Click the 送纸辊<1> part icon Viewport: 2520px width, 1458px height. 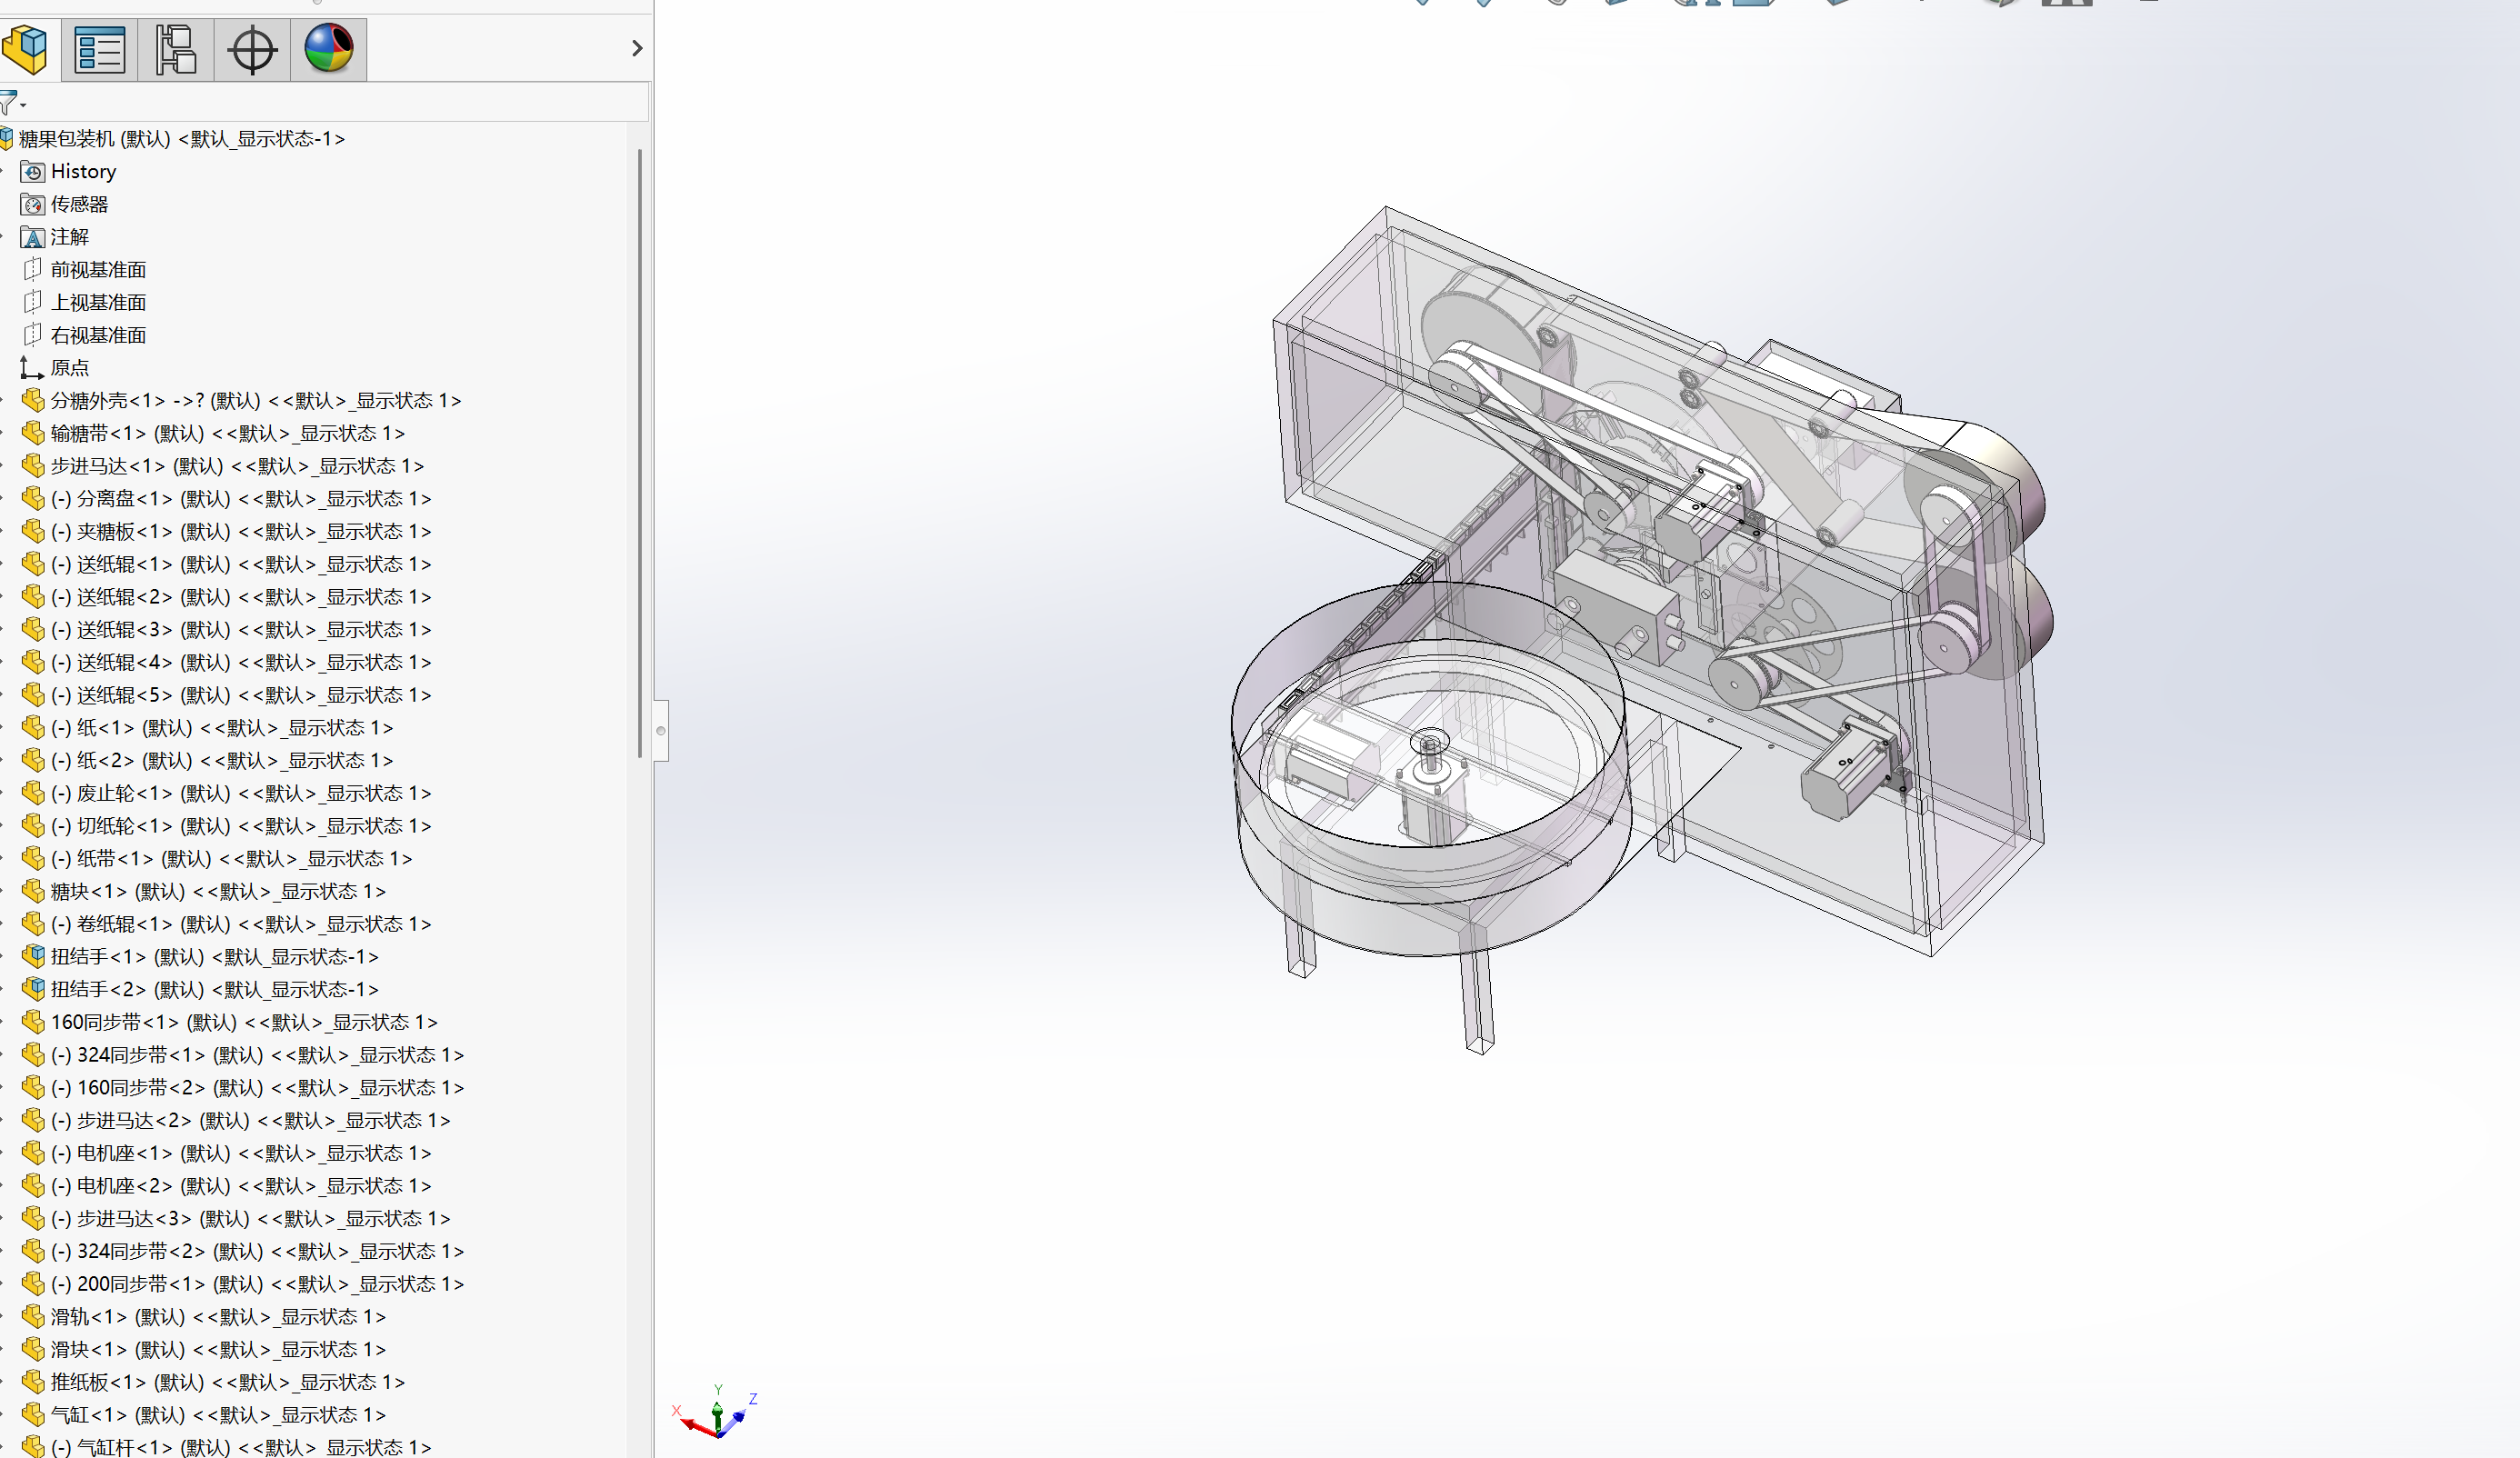coord(33,565)
